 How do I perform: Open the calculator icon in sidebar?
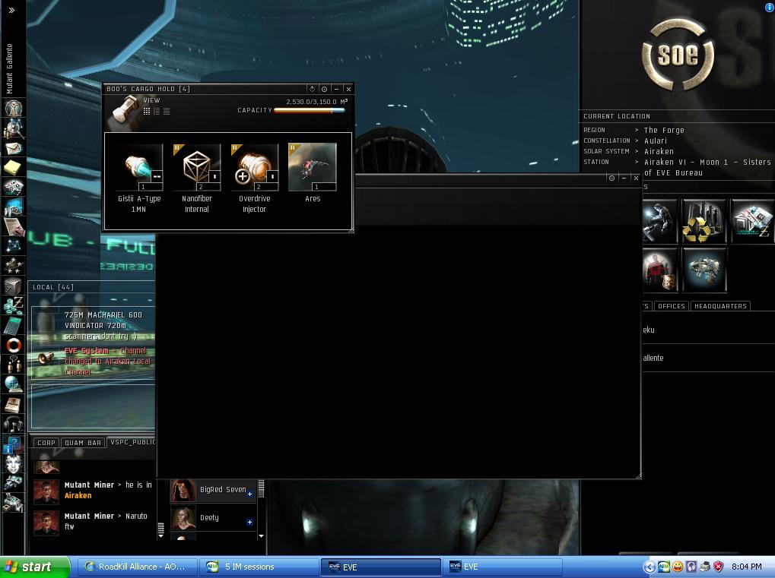[13, 325]
